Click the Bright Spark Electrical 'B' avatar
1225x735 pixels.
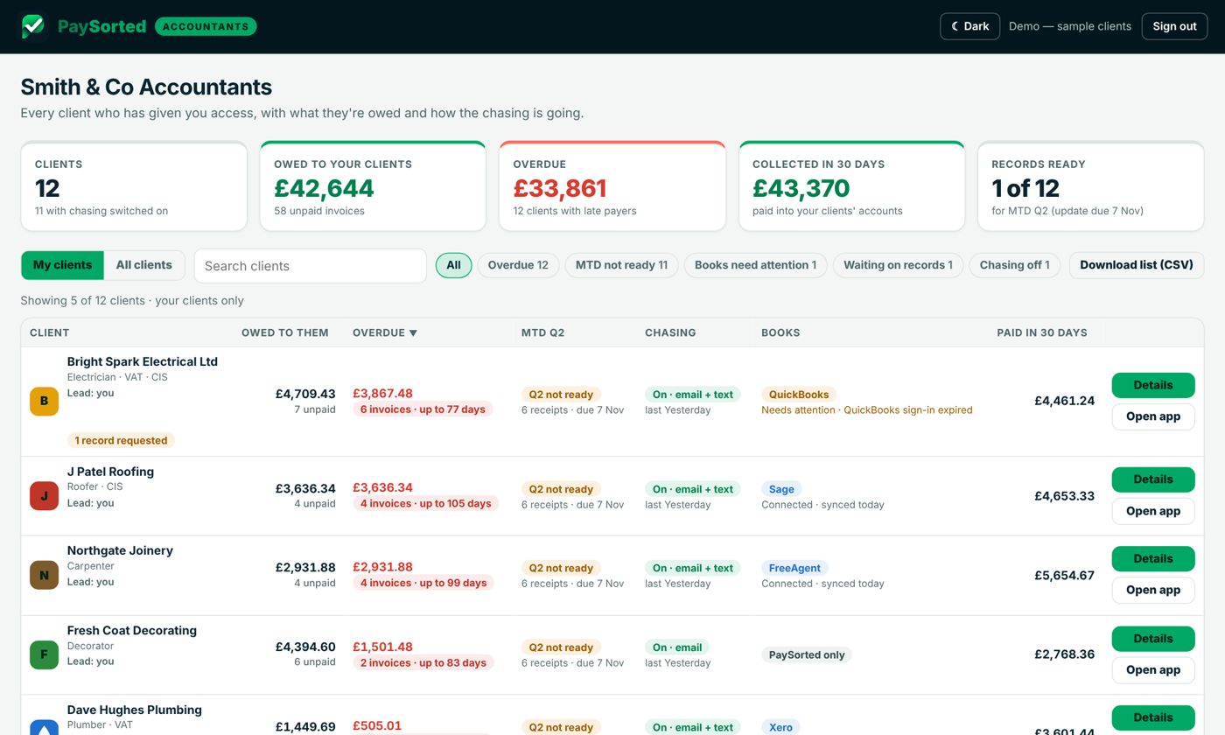[x=45, y=401]
